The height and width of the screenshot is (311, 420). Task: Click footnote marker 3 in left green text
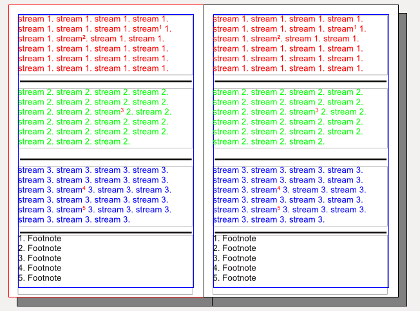click(122, 110)
